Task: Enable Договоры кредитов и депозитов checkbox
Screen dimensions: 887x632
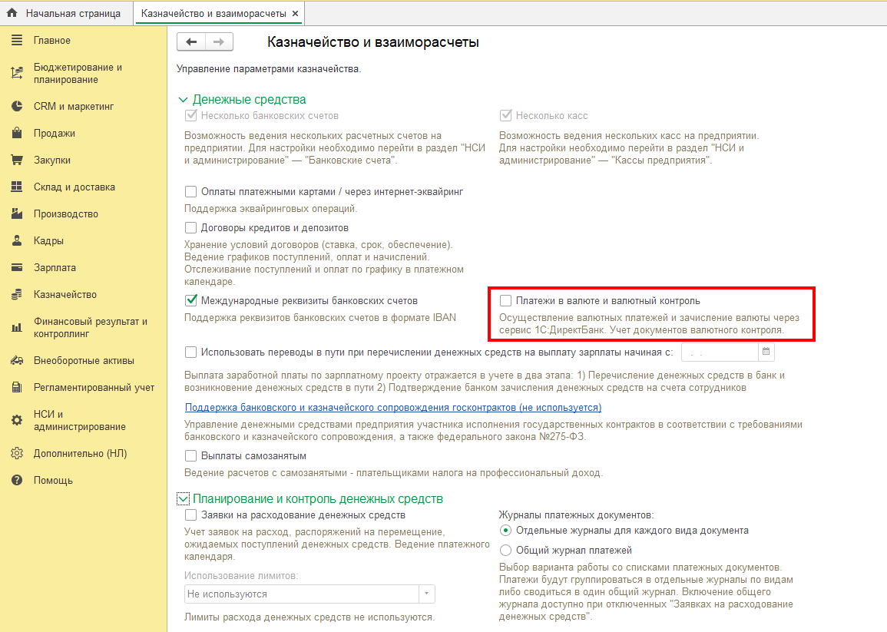Action: pos(191,228)
